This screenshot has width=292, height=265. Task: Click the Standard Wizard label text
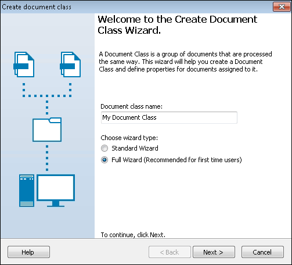click(135, 148)
